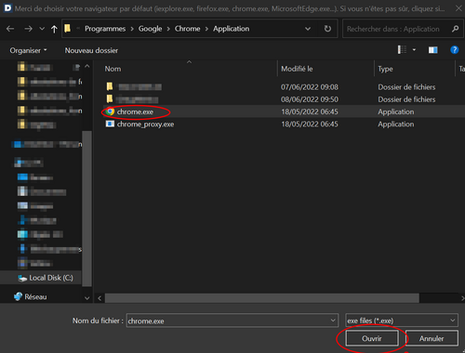Click date 18/05/2022 06:45 of chrome_proxy.exe

(310, 124)
